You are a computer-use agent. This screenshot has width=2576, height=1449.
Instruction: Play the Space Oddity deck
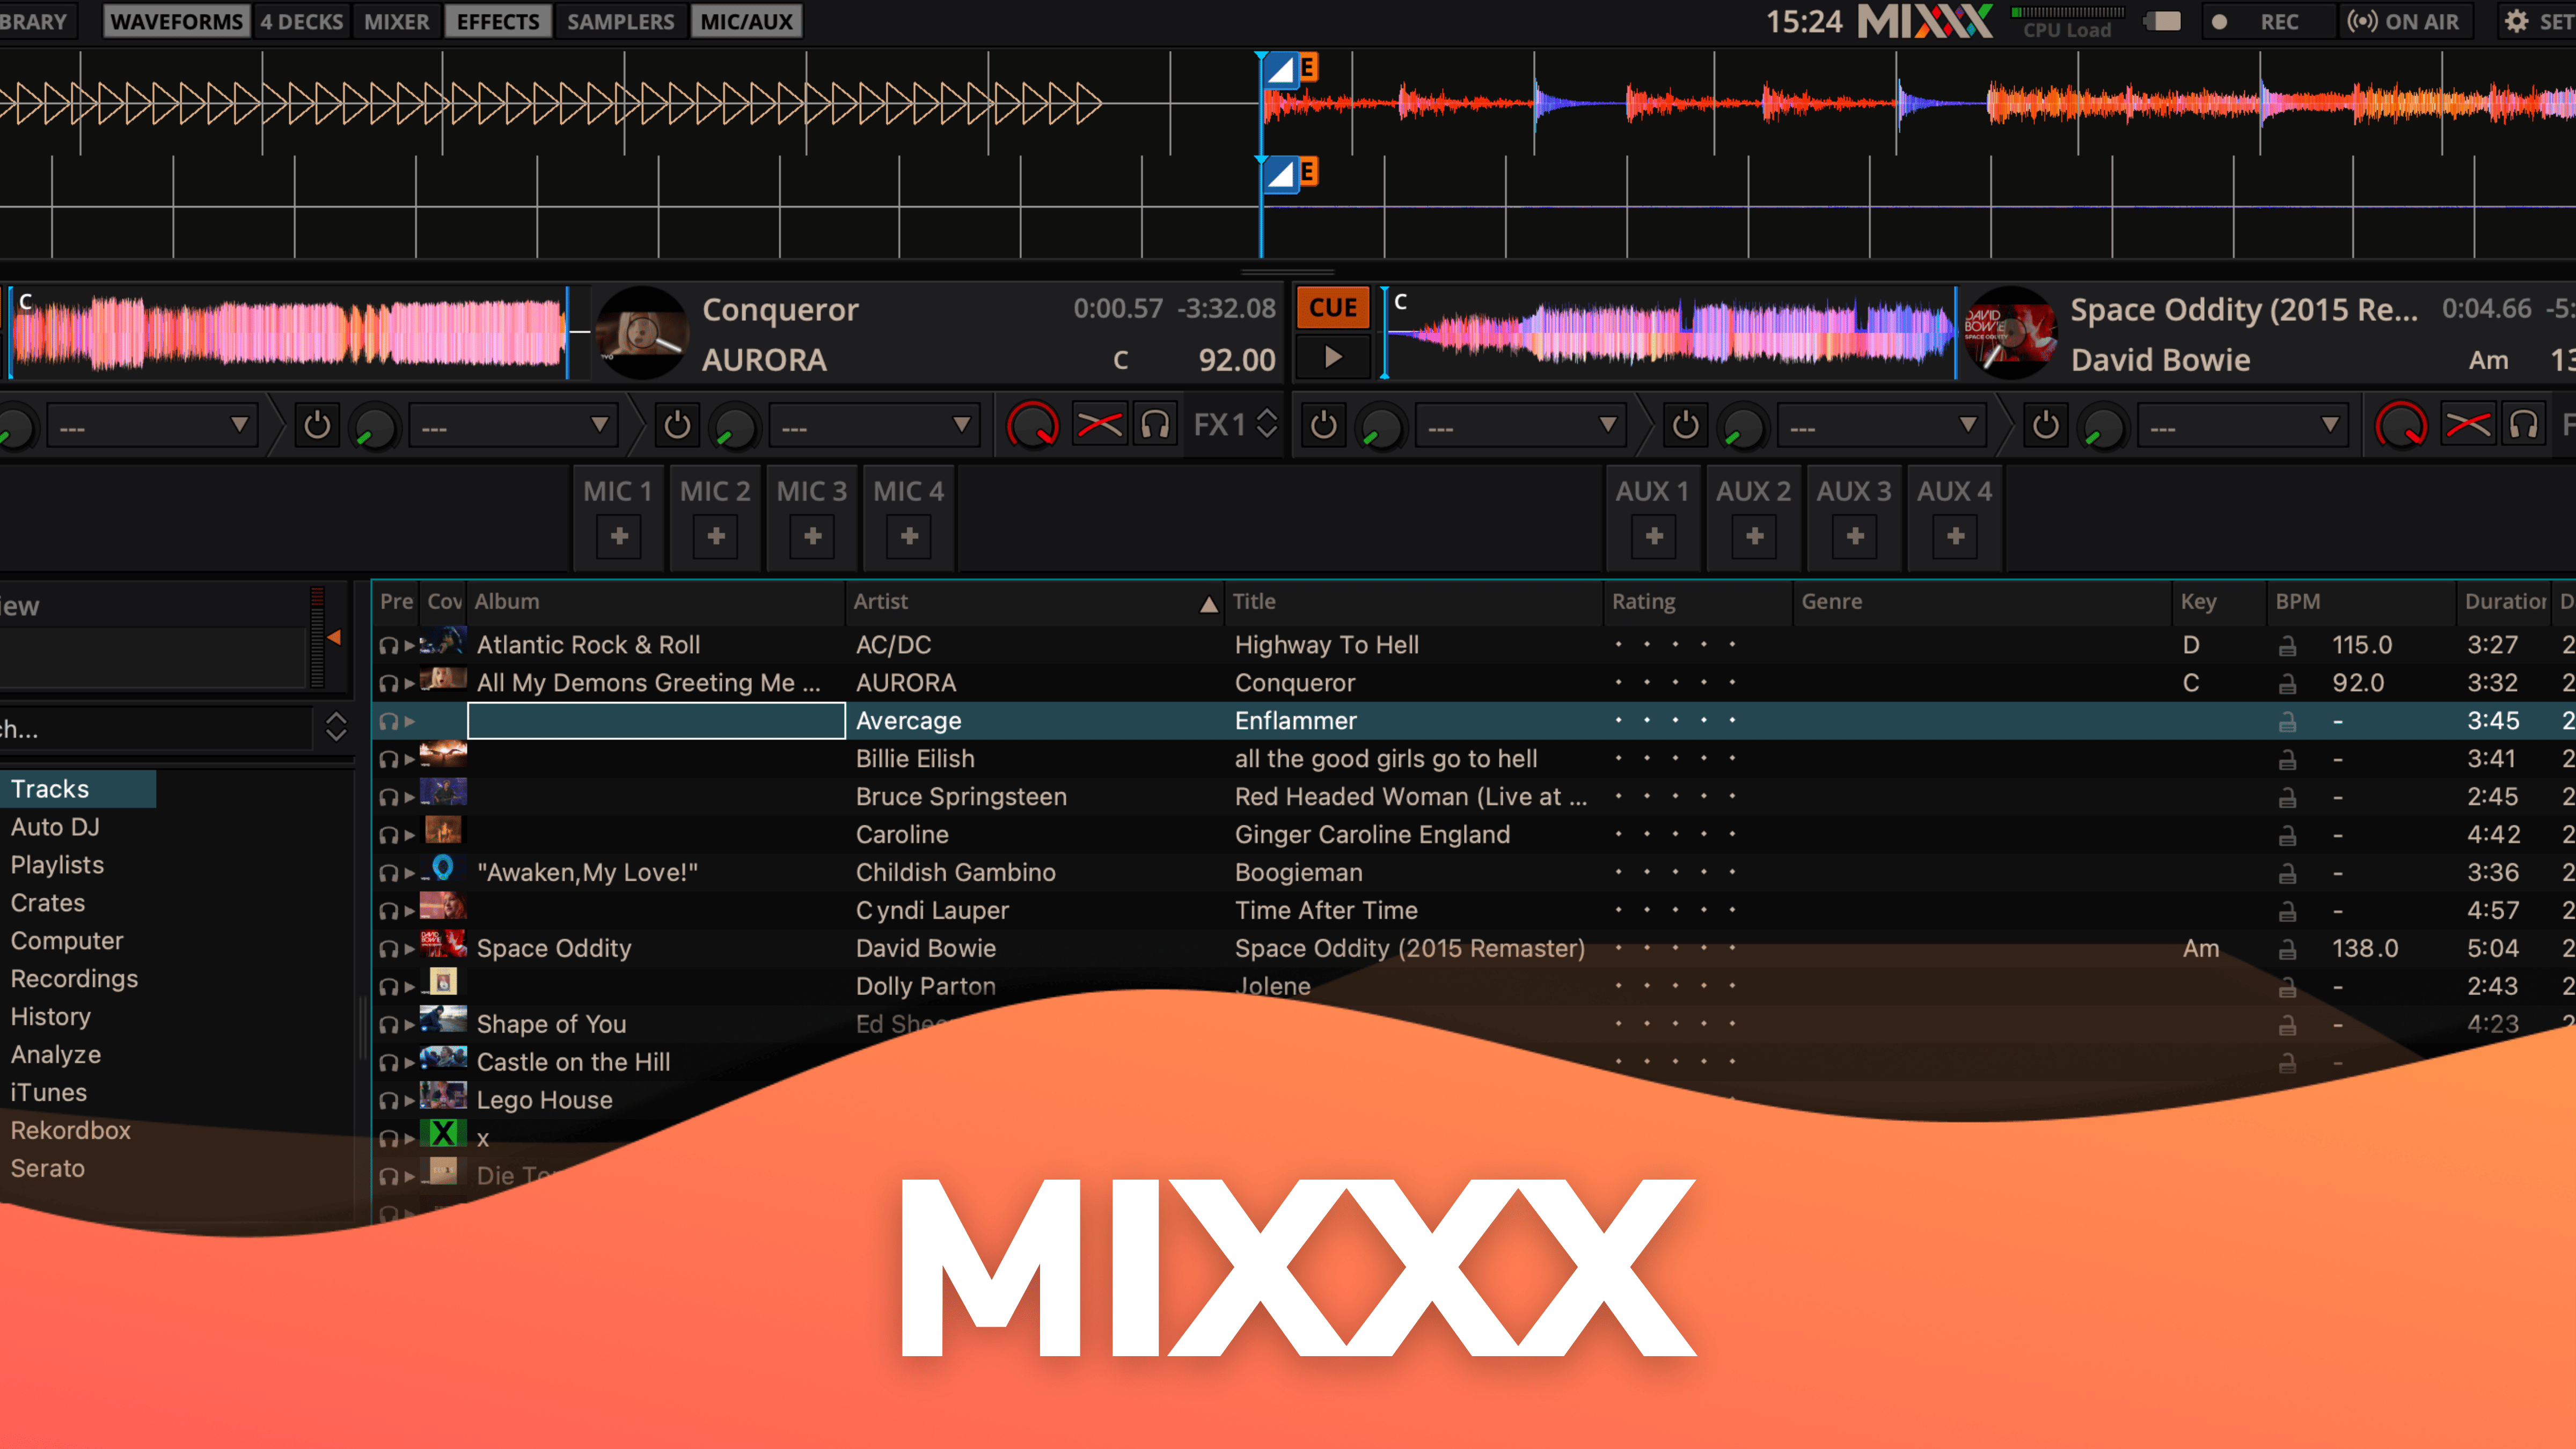(x=1333, y=357)
